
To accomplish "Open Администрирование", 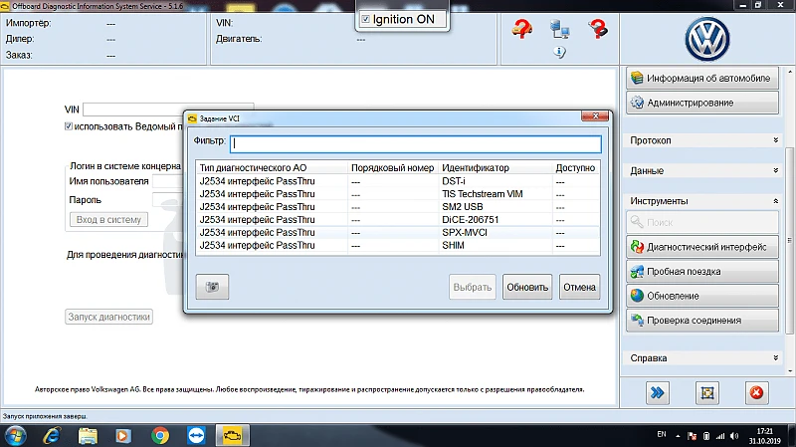I will (702, 103).
